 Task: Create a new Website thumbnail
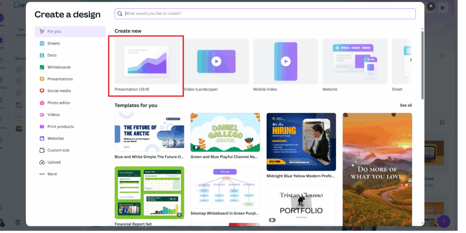pos(355,61)
